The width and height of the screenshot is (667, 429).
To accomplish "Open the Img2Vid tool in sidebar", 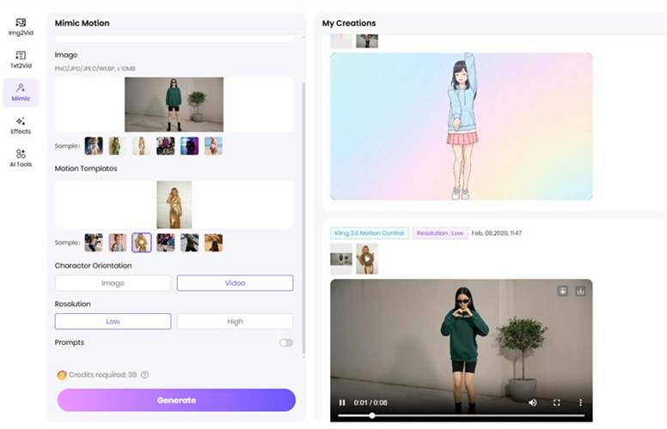I will click(x=21, y=27).
